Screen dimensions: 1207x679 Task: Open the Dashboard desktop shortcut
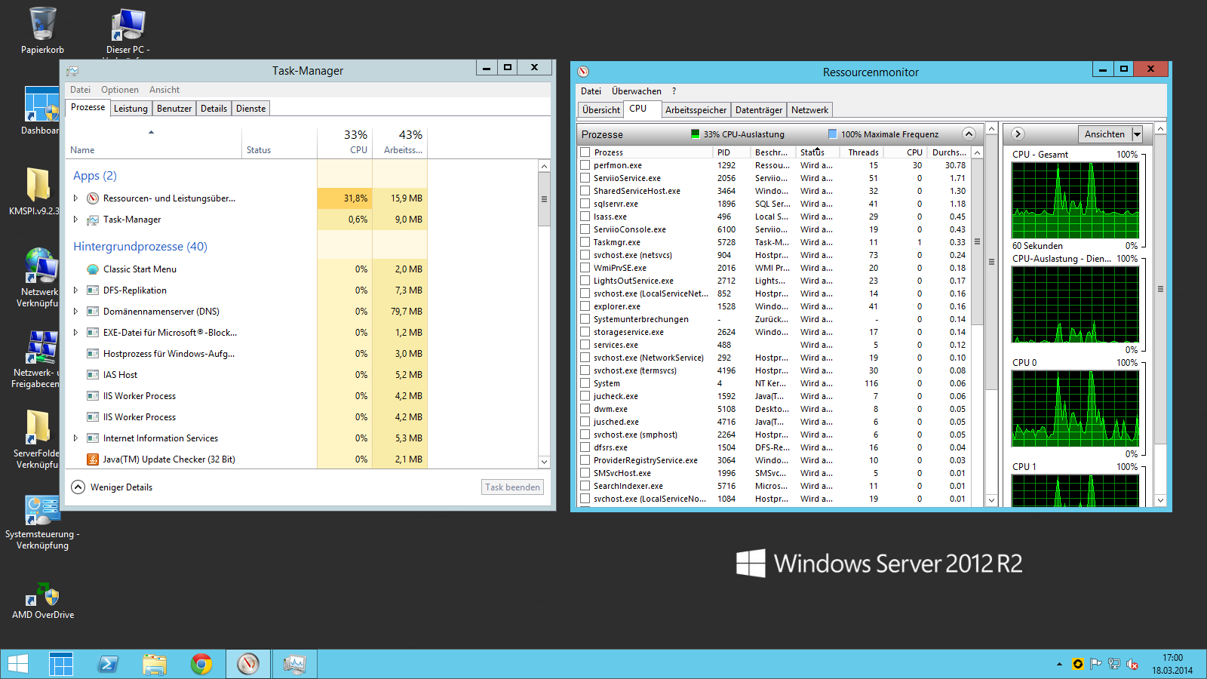41,110
